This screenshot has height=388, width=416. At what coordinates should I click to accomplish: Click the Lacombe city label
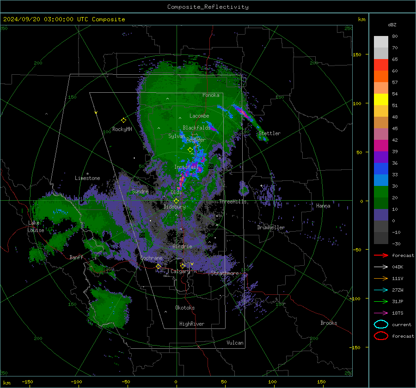199,116
